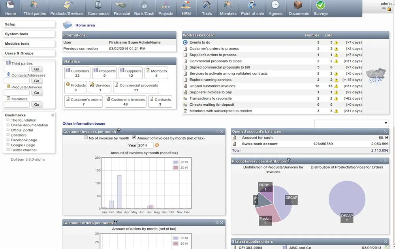This screenshot has width=395, height=249.
Task: Click the Swiss bank account icon
Action: click(x=235, y=144)
